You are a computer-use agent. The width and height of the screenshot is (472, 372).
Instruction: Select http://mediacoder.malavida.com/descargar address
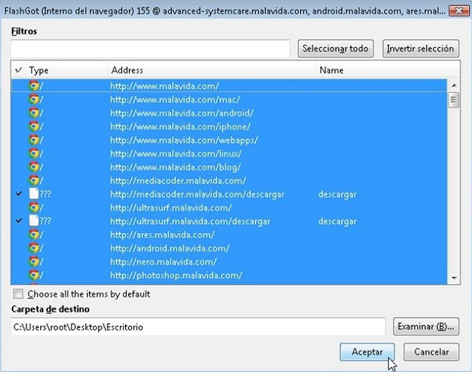tap(197, 194)
